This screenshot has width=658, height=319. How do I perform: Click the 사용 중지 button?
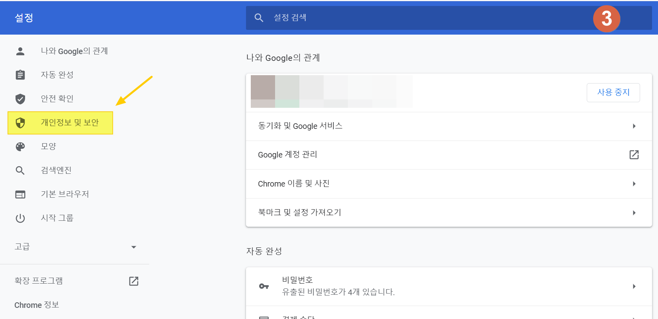point(613,93)
